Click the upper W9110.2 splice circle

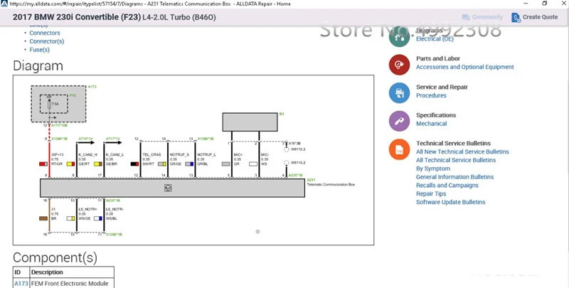[287, 149]
